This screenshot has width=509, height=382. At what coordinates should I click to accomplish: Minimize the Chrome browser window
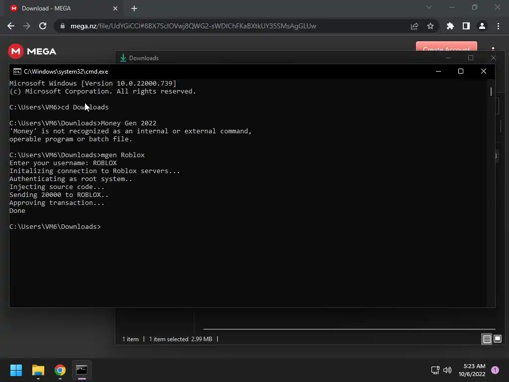coord(452,7)
